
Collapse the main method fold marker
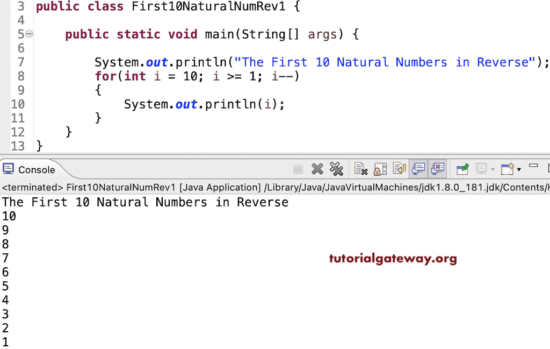30,34
